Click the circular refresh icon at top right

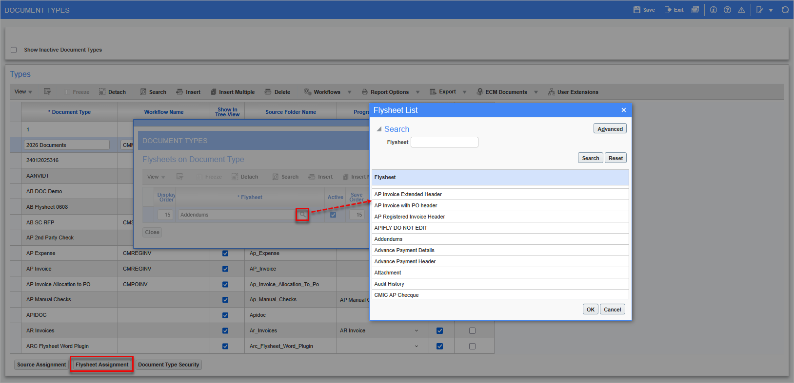click(x=785, y=10)
